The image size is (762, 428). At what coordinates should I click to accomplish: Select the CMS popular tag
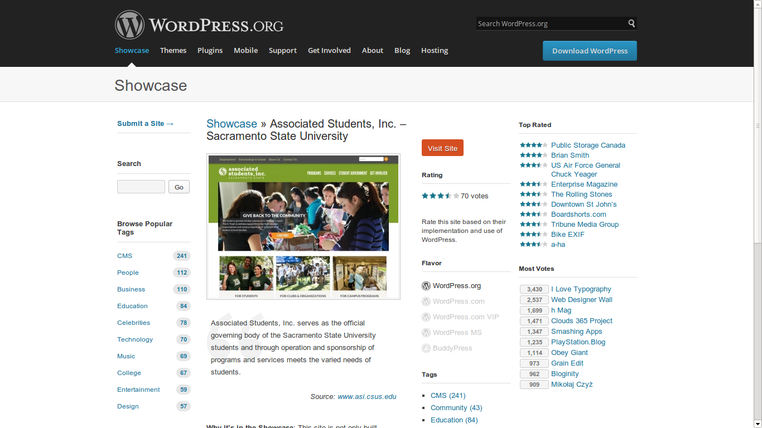point(124,256)
